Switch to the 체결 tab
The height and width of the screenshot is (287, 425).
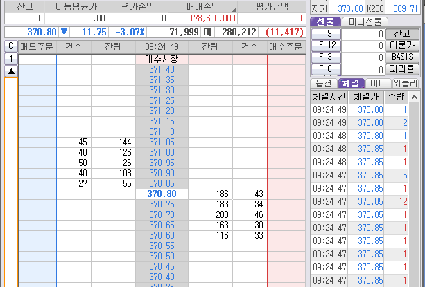[351, 83]
